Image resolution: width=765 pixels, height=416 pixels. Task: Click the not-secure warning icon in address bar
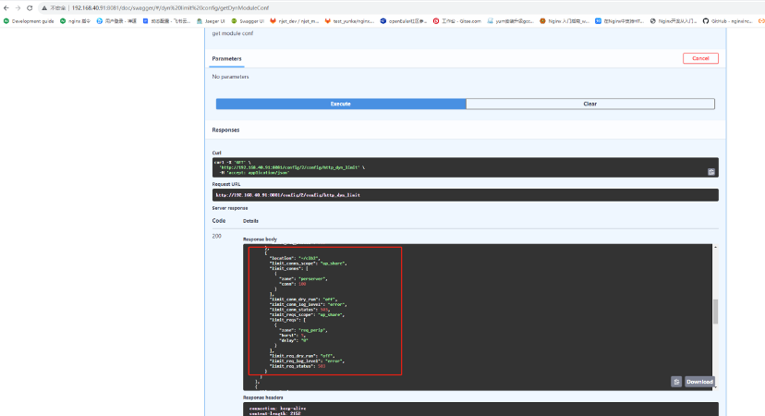point(44,7)
